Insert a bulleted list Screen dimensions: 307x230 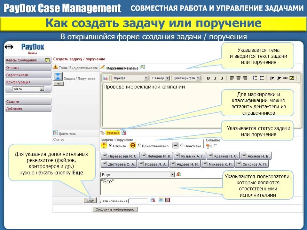[262, 78]
